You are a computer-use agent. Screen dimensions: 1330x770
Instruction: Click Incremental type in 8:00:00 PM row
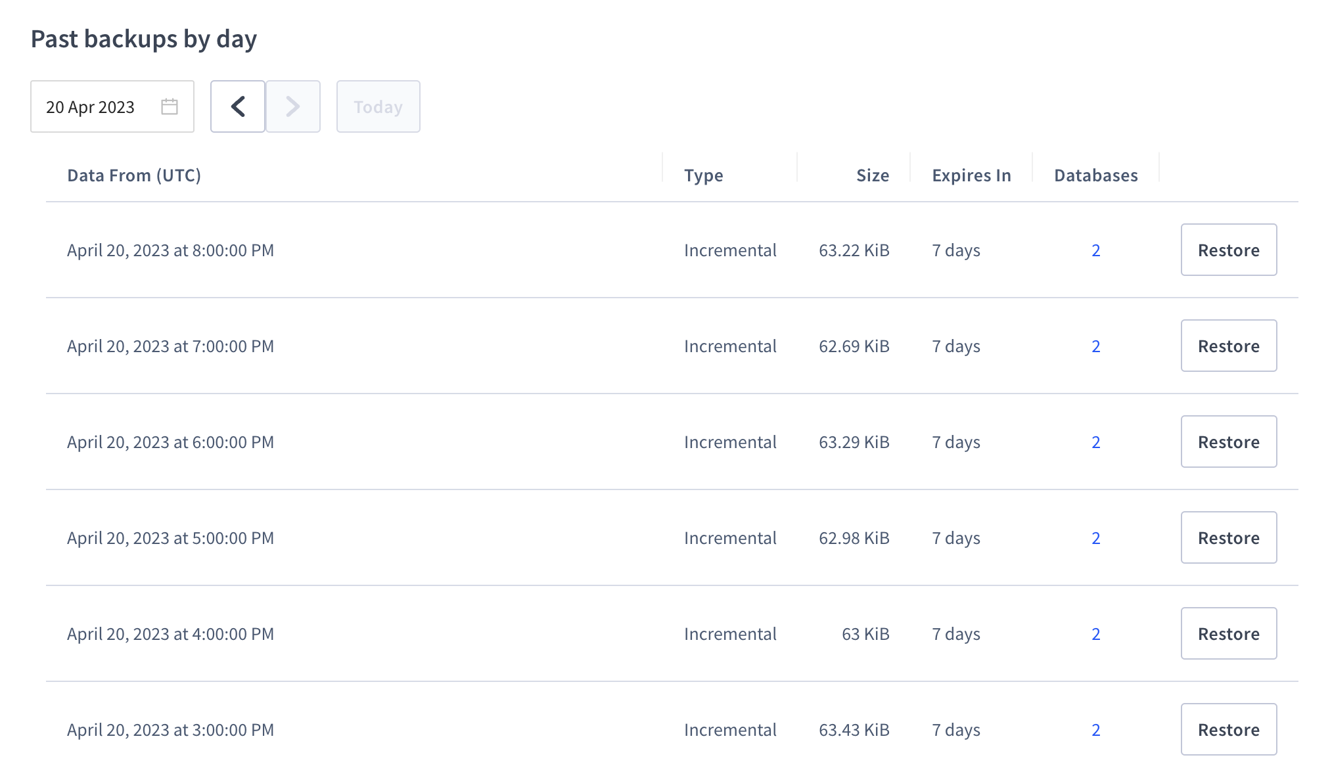pos(730,250)
